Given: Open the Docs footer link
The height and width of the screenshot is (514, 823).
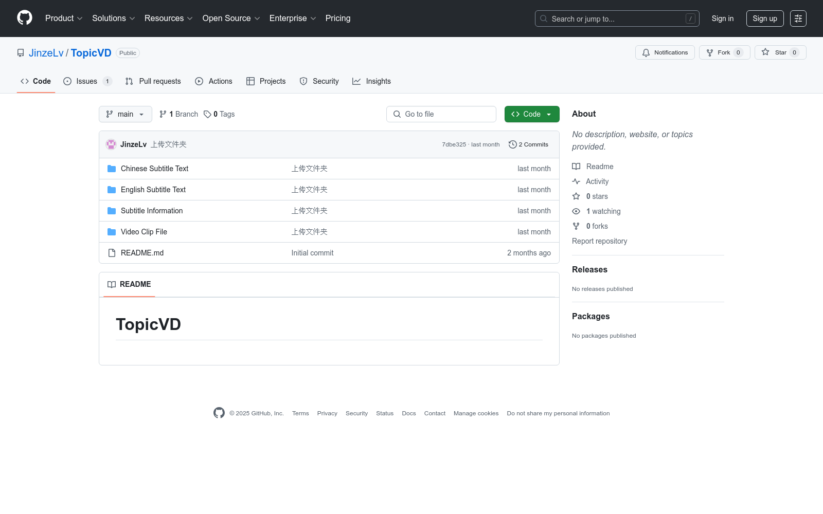Looking at the screenshot, I should pos(409,413).
